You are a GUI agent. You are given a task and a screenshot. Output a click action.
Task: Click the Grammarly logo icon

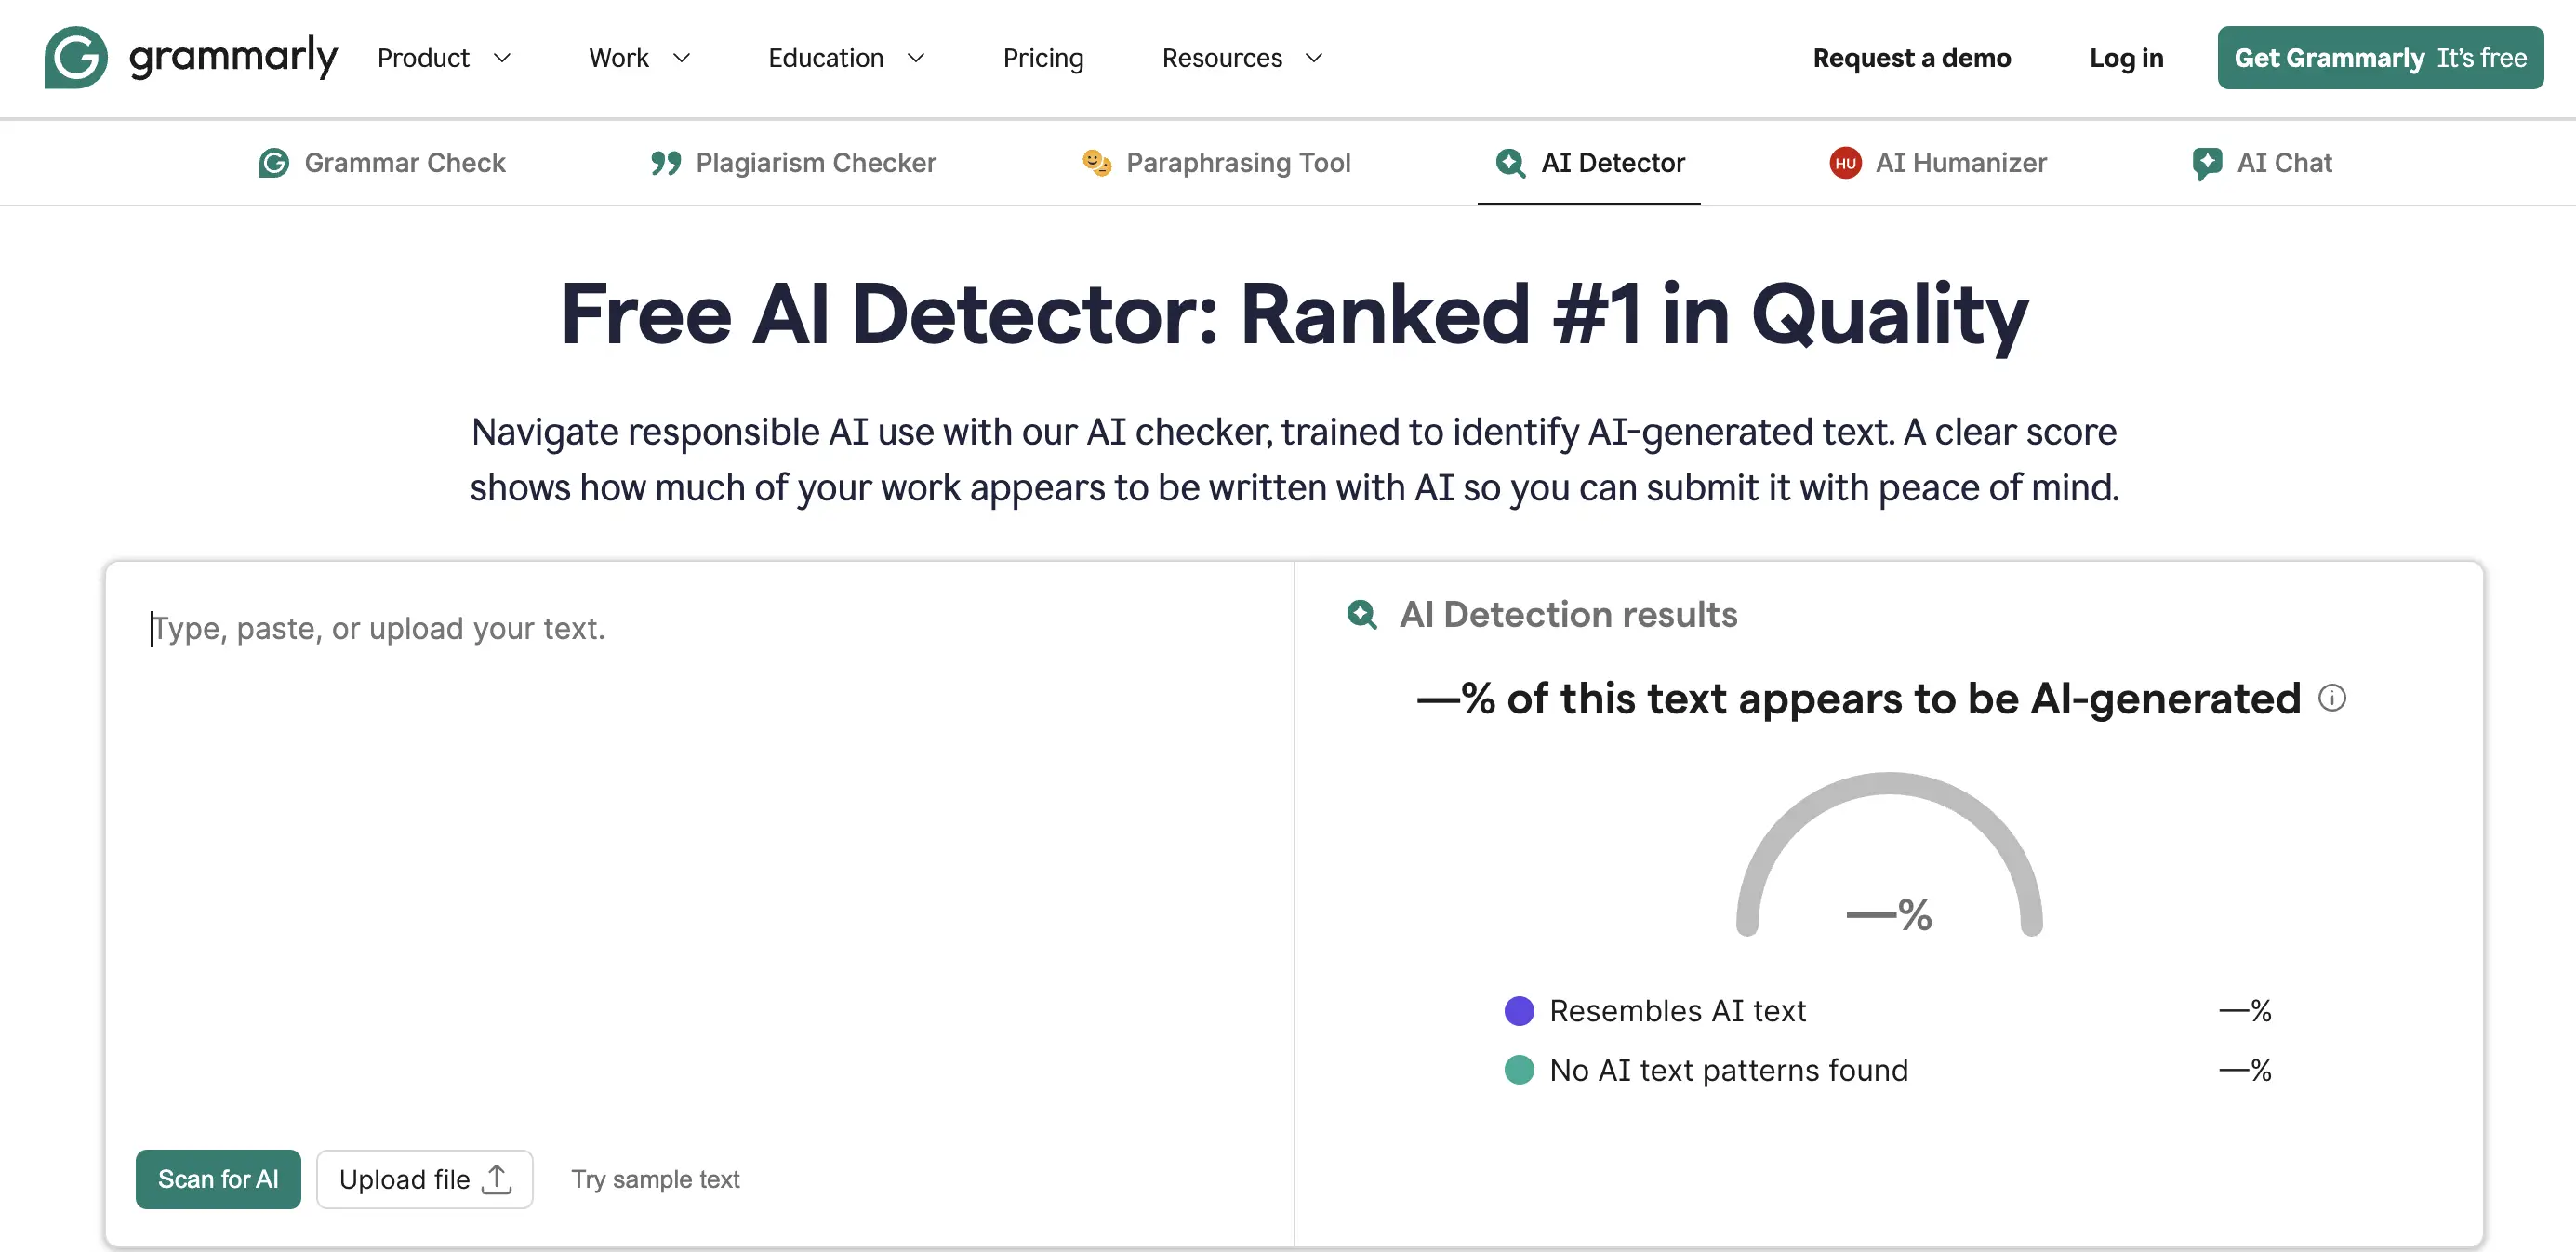75,57
